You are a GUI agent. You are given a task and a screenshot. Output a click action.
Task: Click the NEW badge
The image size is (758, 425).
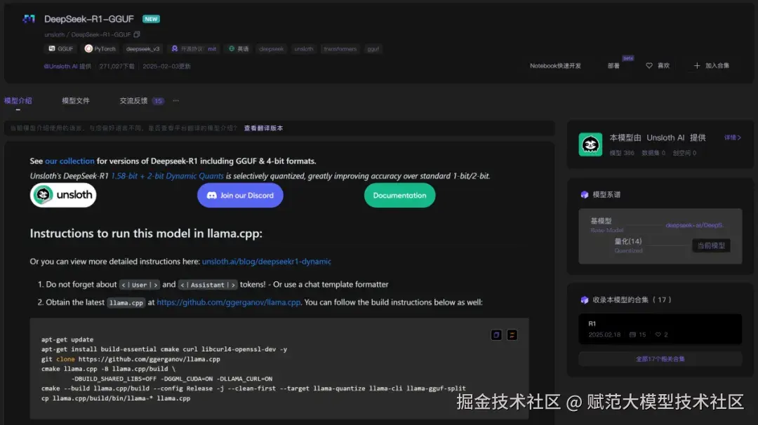point(152,19)
